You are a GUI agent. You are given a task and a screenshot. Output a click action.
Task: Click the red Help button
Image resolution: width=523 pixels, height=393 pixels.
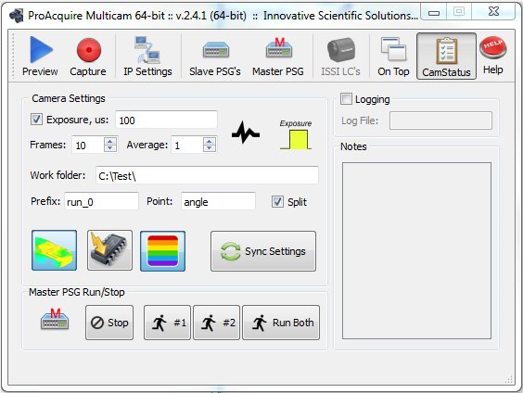(493, 56)
